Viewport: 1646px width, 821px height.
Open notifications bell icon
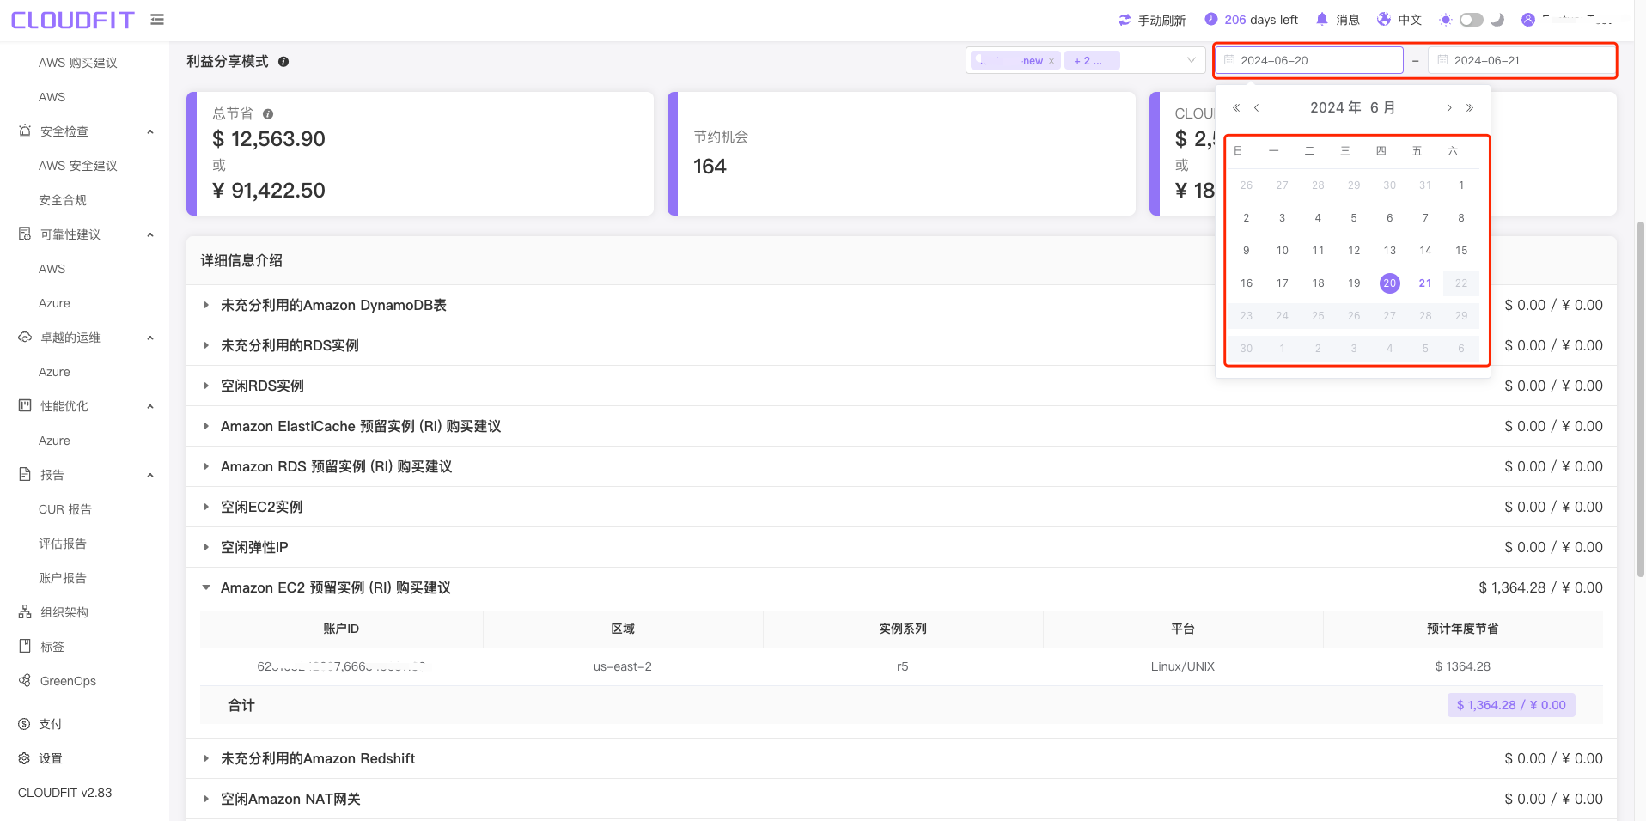click(1322, 19)
